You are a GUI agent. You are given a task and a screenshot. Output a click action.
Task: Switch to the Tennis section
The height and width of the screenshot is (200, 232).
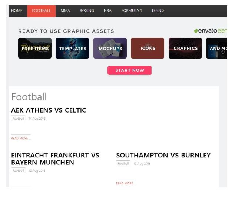pyautogui.click(x=158, y=11)
